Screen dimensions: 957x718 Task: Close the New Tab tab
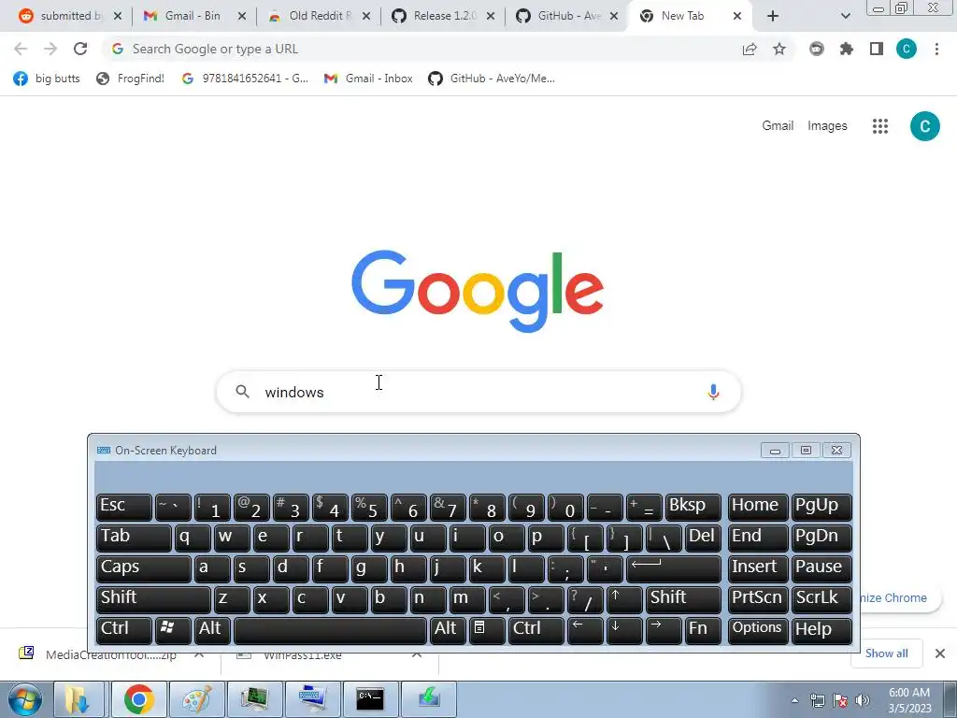pyautogui.click(x=737, y=16)
